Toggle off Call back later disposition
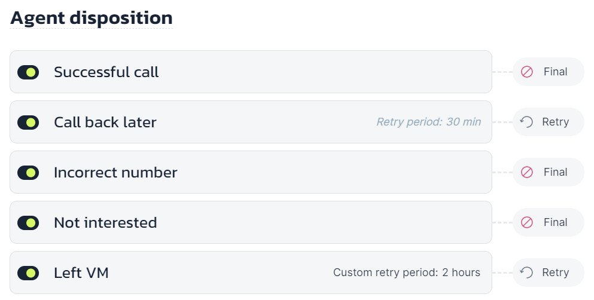 [28, 123]
